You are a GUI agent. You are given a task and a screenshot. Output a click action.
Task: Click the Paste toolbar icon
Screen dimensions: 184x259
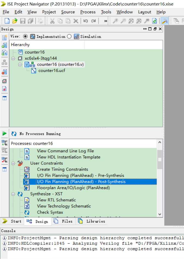(68, 21)
